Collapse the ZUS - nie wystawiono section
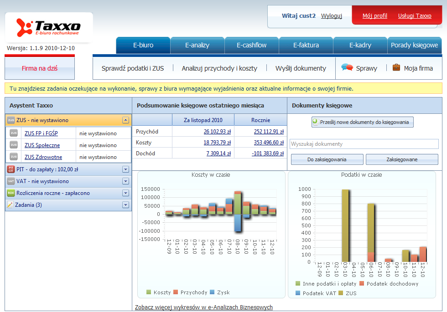The height and width of the screenshot is (312, 447). pos(125,120)
